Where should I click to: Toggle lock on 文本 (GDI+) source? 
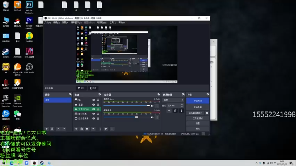pos(98,109)
